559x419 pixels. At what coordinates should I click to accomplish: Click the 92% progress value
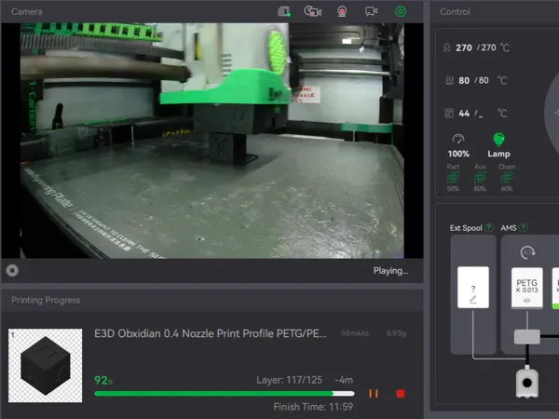click(103, 381)
